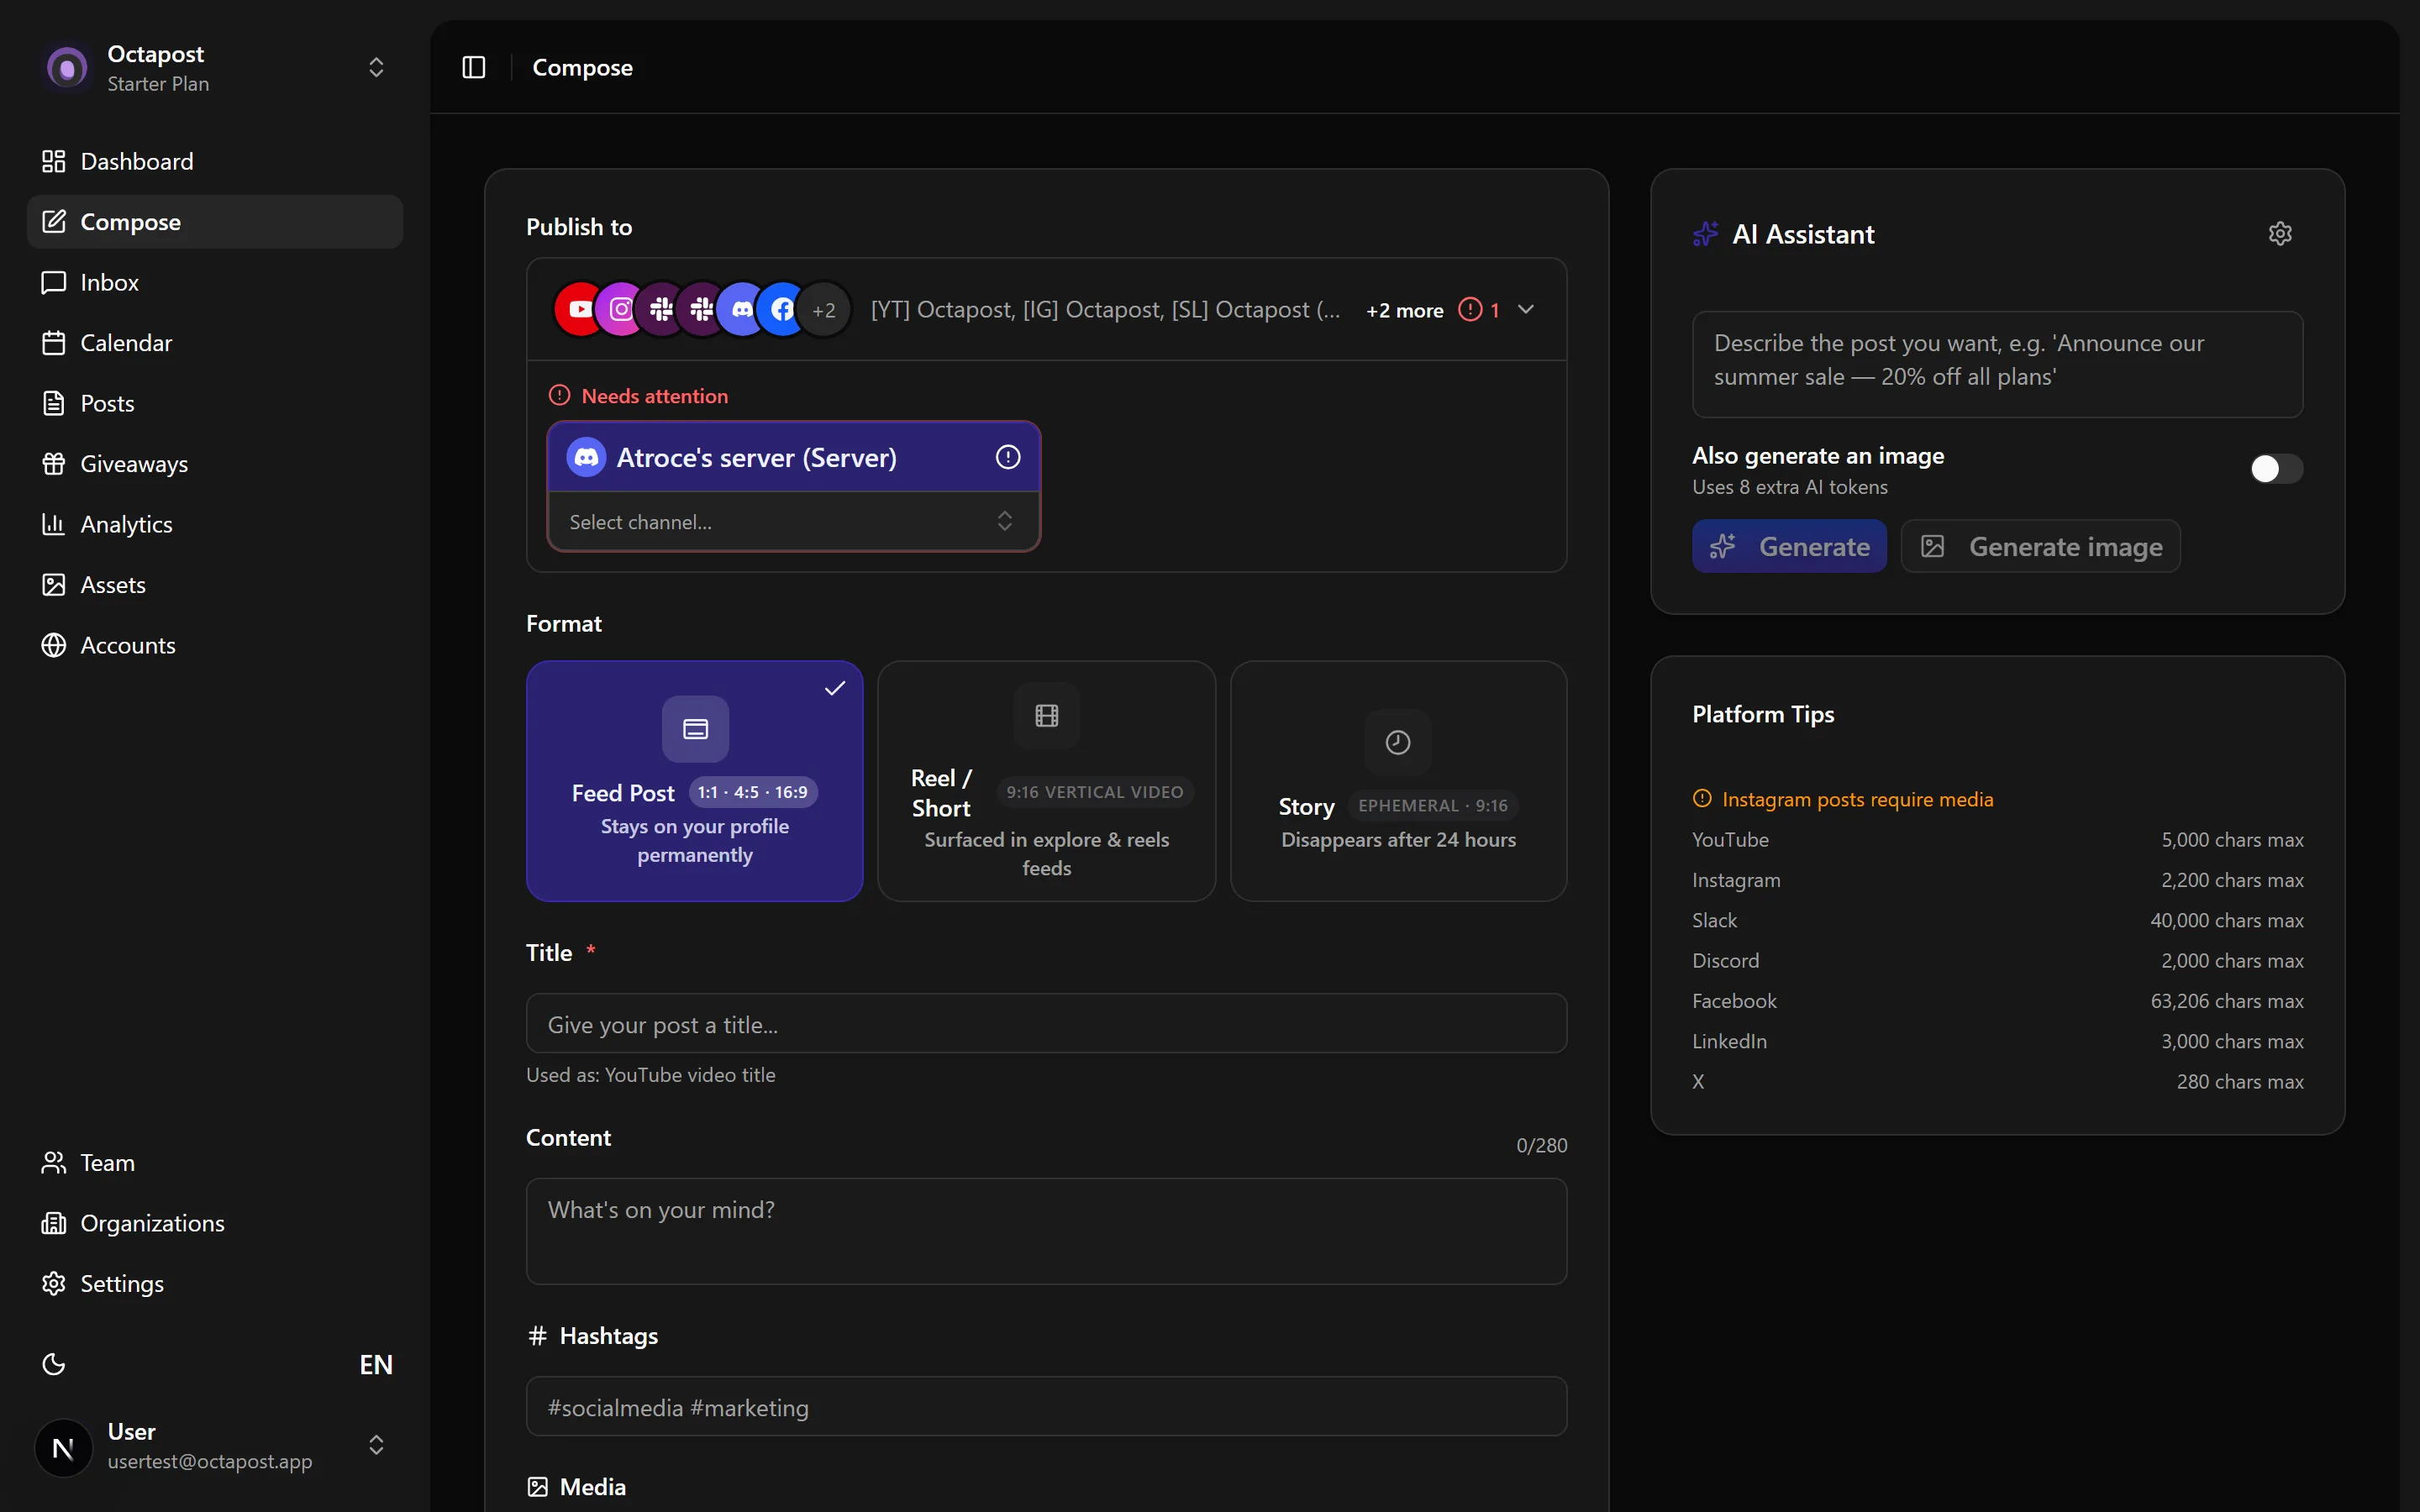Click '280 chars max' value
The height and width of the screenshot is (1512, 2420).
(2240, 1082)
